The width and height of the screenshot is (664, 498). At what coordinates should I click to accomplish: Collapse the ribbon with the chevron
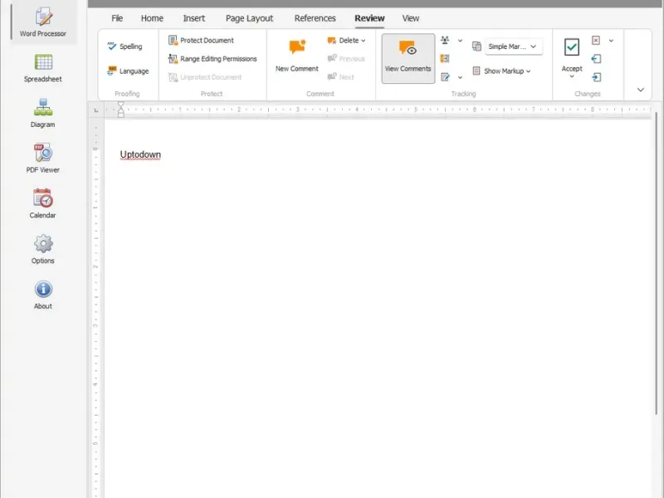[640, 90]
